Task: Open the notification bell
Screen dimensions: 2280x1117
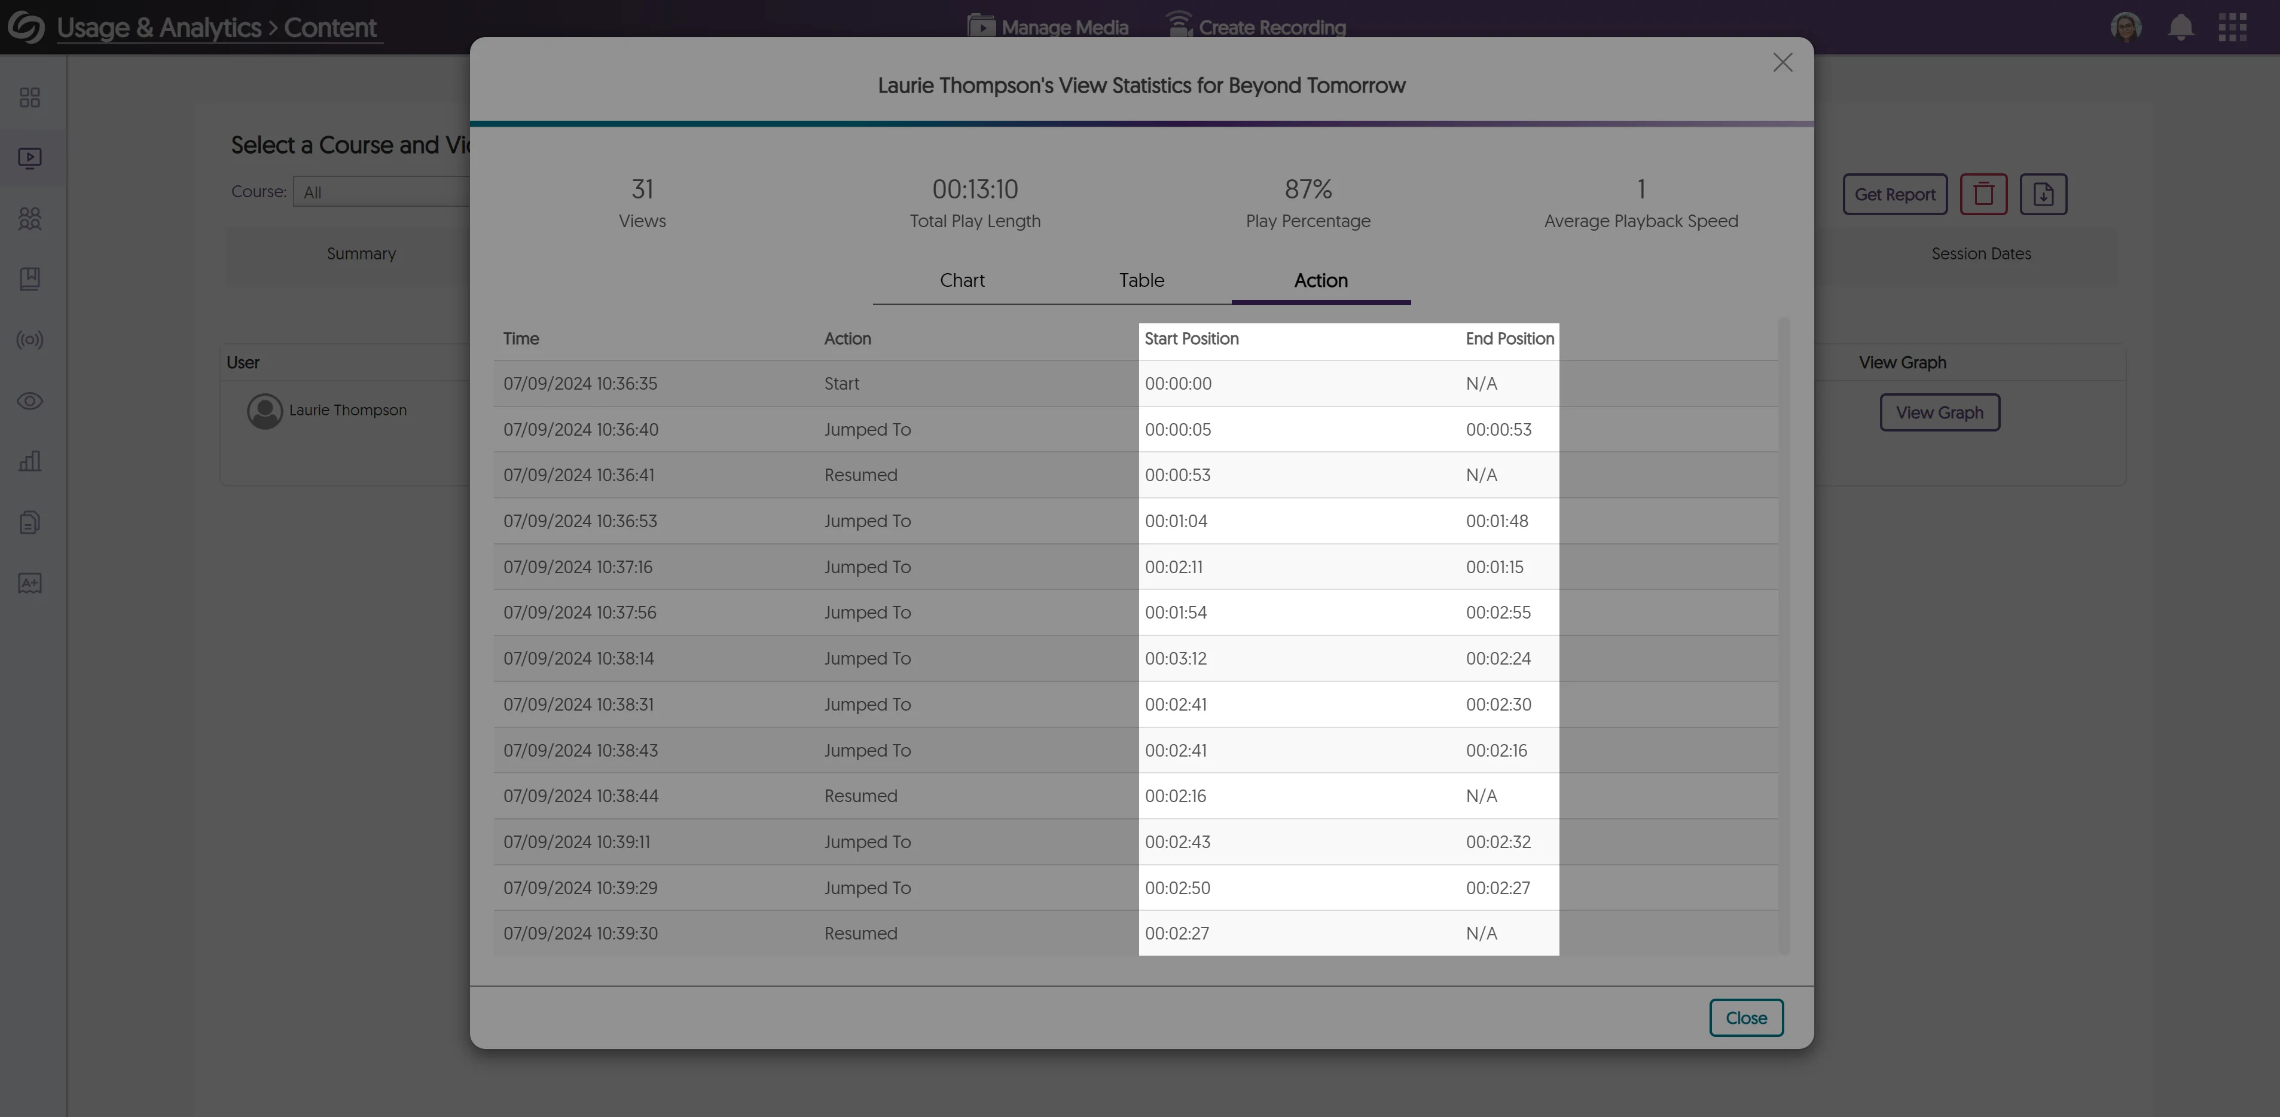Action: pyautogui.click(x=2180, y=26)
